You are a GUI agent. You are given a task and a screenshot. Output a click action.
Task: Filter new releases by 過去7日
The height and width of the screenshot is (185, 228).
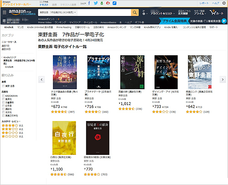(5, 46)
